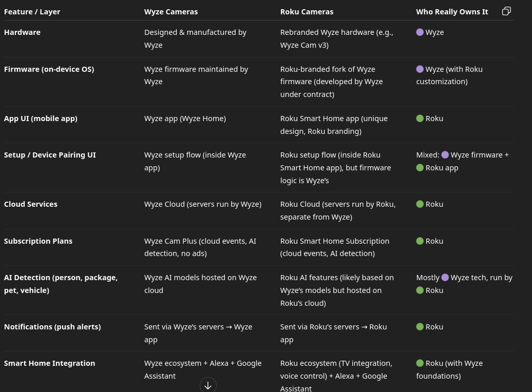Click the scroll-down arrow button
The width and height of the screenshot is (532, 392).
click(208, 385)
